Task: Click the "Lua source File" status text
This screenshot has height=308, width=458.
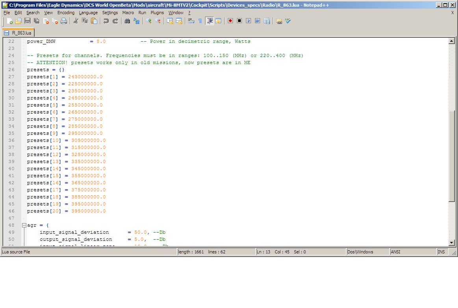Action: [16, 252]
